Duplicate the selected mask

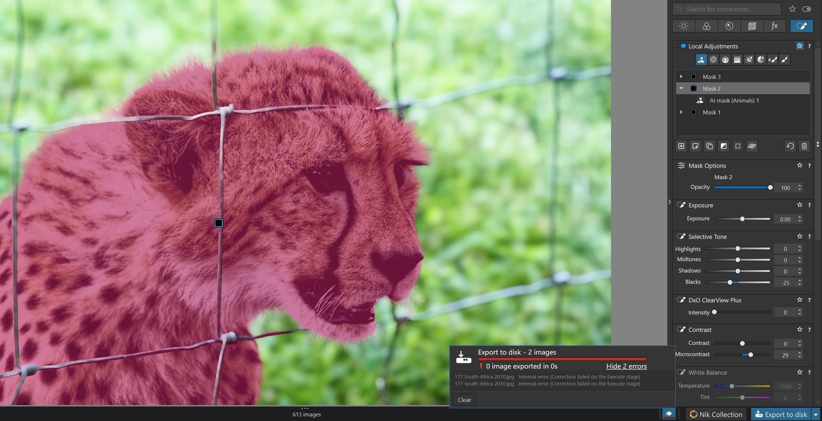pos(709,146)
